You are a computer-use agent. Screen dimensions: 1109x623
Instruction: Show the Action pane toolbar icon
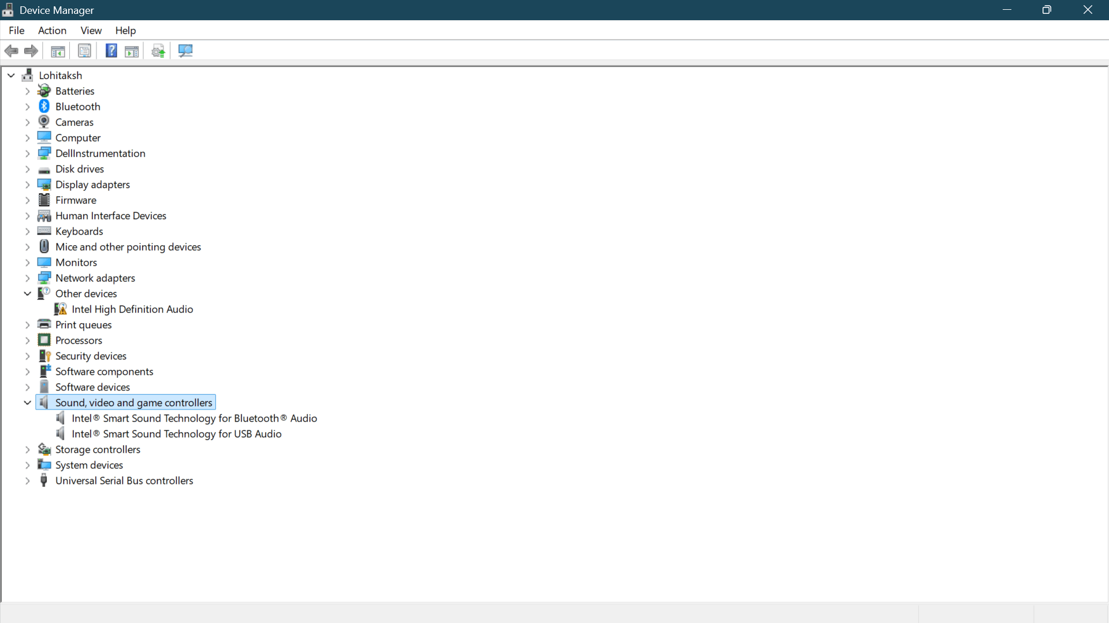[132, 51]
